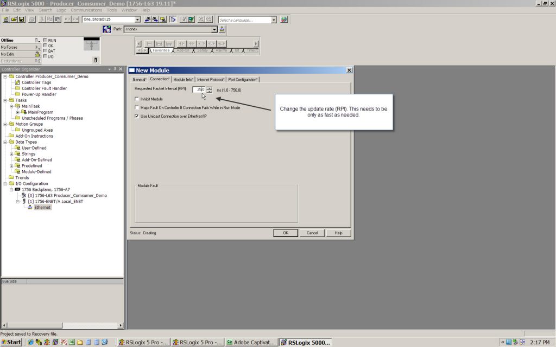The width and height of the screenshot is (556, 347).
Task: Click the New file toolbar icon
Action: click(6, 20)
